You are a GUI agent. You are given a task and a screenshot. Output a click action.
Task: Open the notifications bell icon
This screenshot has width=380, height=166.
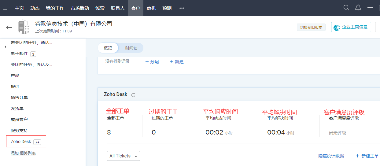pyautogui.click(x=358, y=8)
